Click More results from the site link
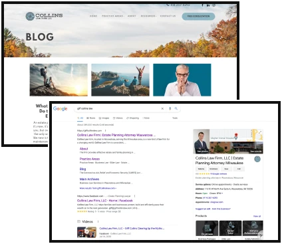282x244 pixels. 98,188
